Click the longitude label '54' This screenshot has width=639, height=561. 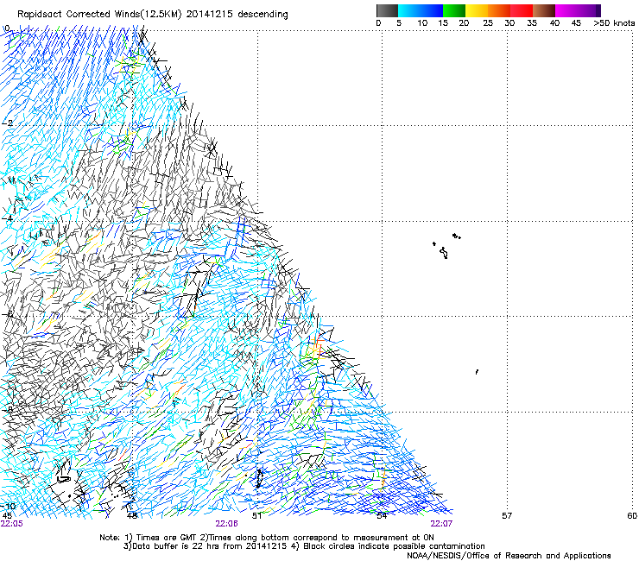[382, 516]
